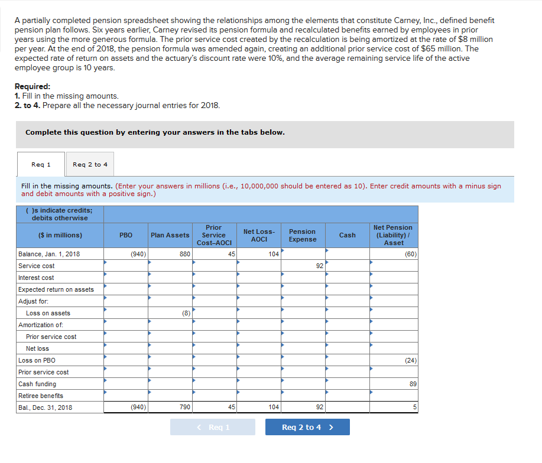The image size is (542, 463).
Task: Select Interest cost Pension Expense cell
Action: click(x=303, y=278)
